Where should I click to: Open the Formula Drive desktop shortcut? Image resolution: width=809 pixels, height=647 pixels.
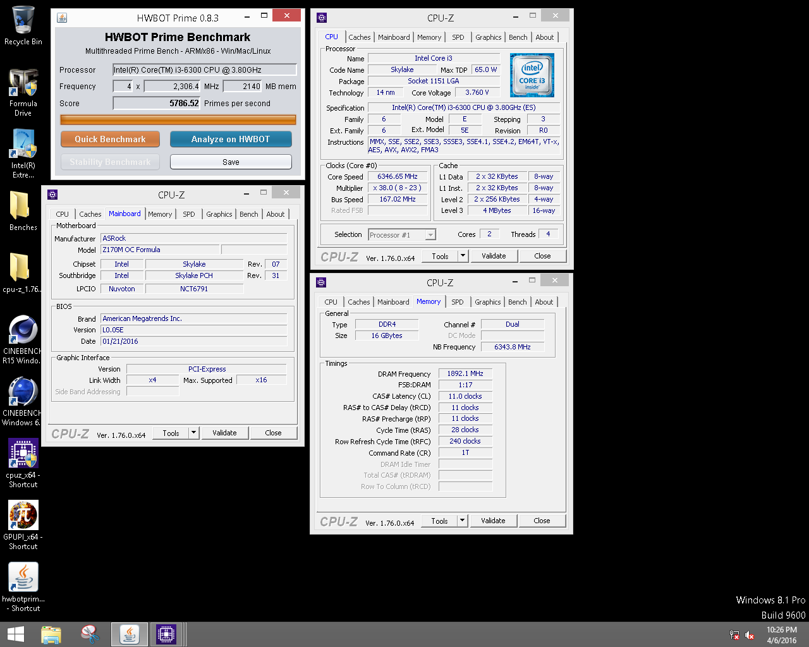pos(23,92)
